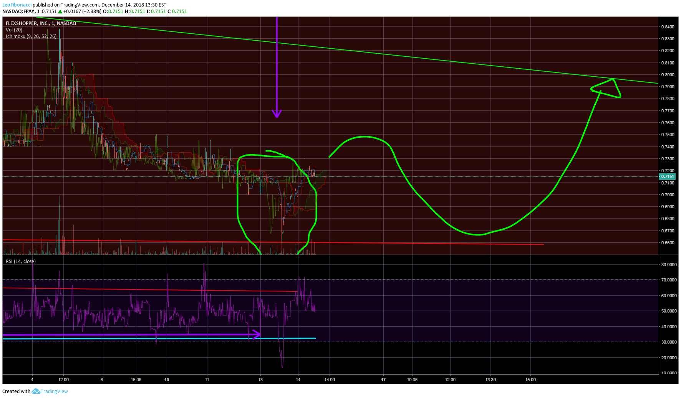
Task: Click the RSI 80.0000 scale label
Action: (x=669, y=265)
